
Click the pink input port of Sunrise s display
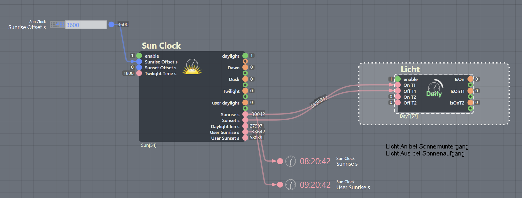(x=280, y=161)
